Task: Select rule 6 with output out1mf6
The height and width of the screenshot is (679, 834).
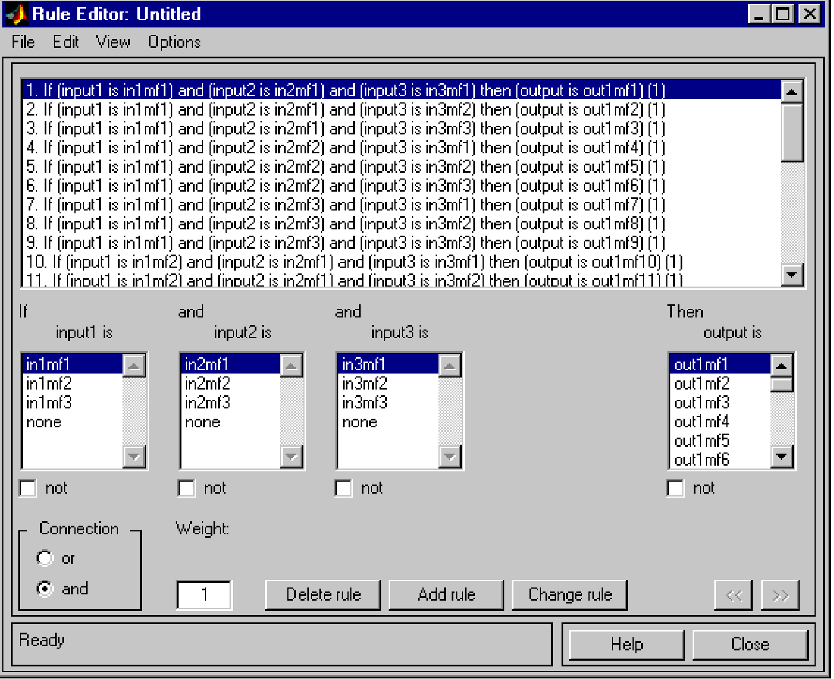Action: pyautogui.click(x=401, y=186)
